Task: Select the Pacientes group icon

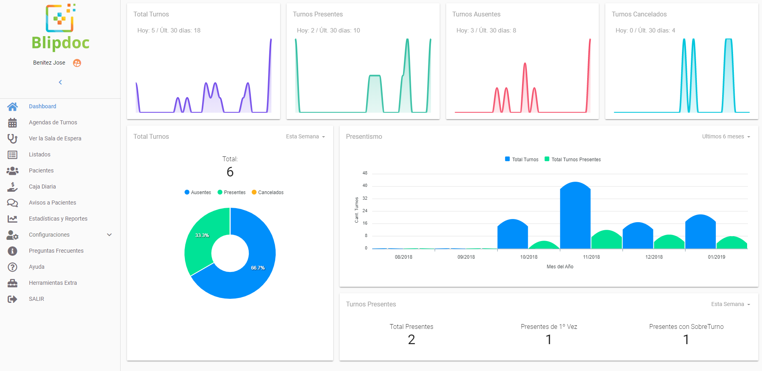Action: coord(12,170)
